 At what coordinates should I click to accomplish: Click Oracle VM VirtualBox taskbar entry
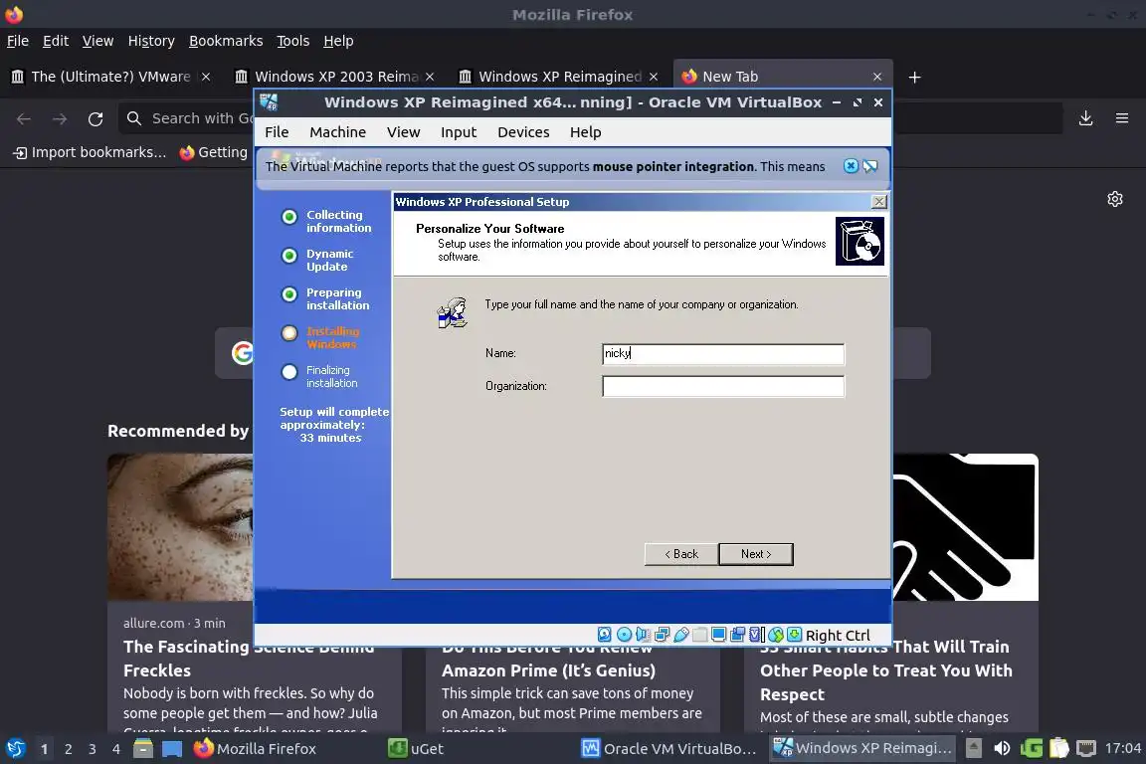coord(669,749)
